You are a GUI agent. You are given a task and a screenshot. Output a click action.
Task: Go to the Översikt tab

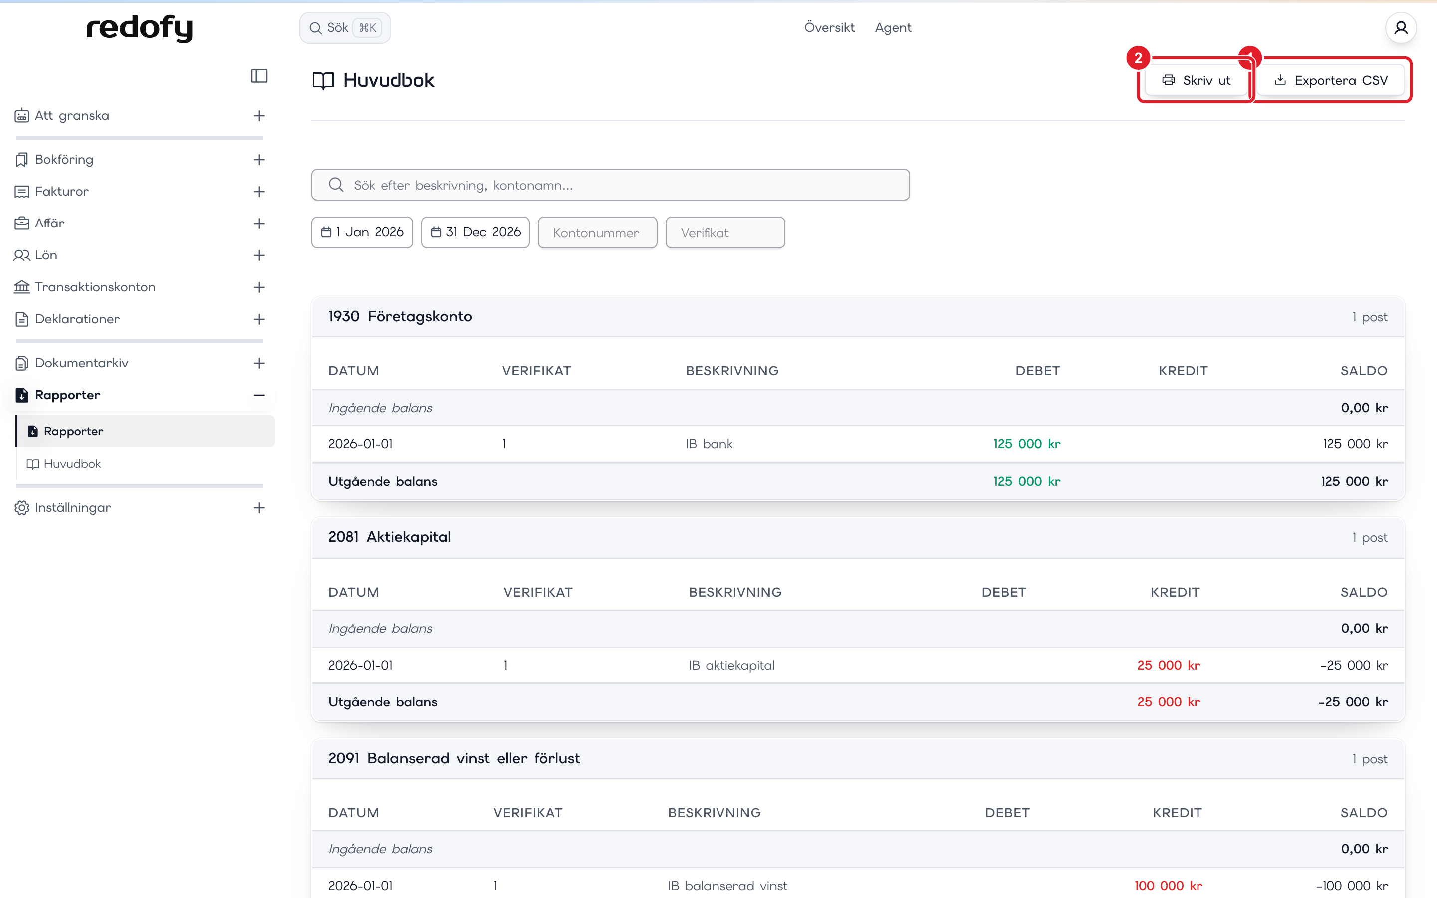point(829,28)
